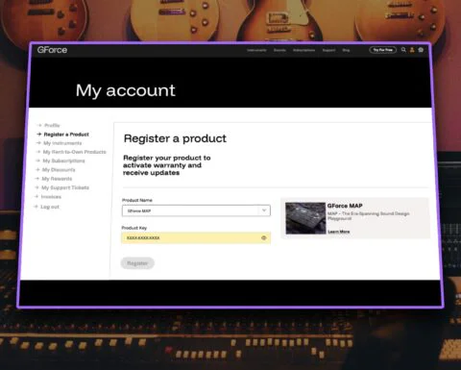Click the Register button
Image resolution: width=461 pixels, height=370 pixels.
137,263
